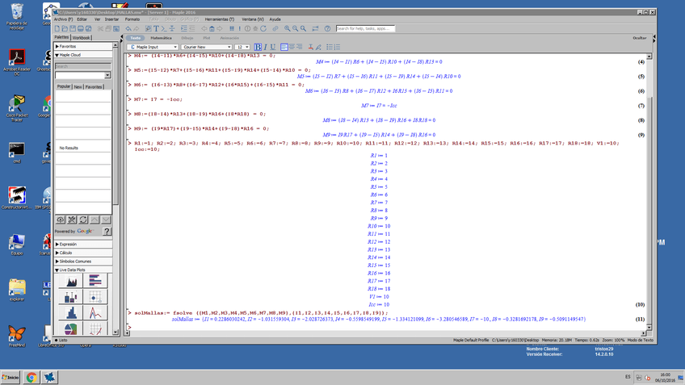685x385 pixels.
Task: Click the Inicio start button
Action: [x=11, y=377]
